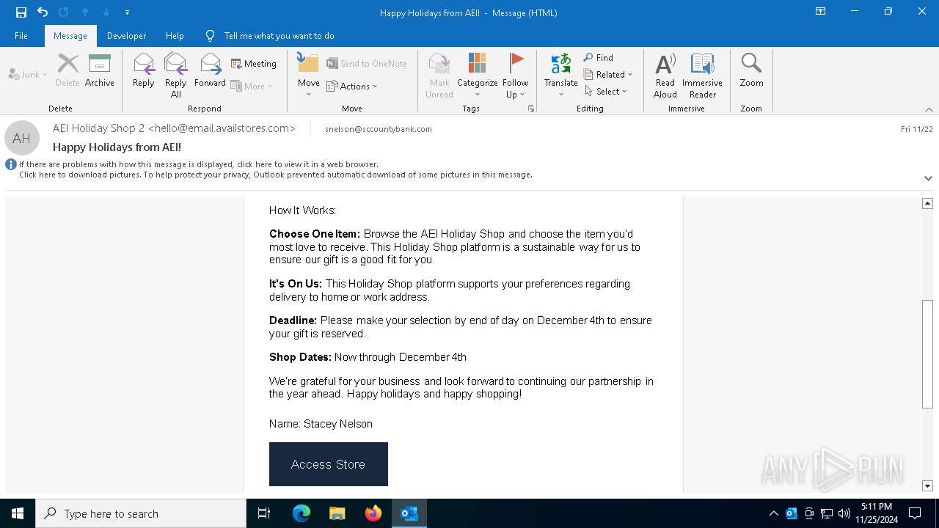939x528 pixels.
Task: Collapse the ribbon
Action: pos(929,109)
